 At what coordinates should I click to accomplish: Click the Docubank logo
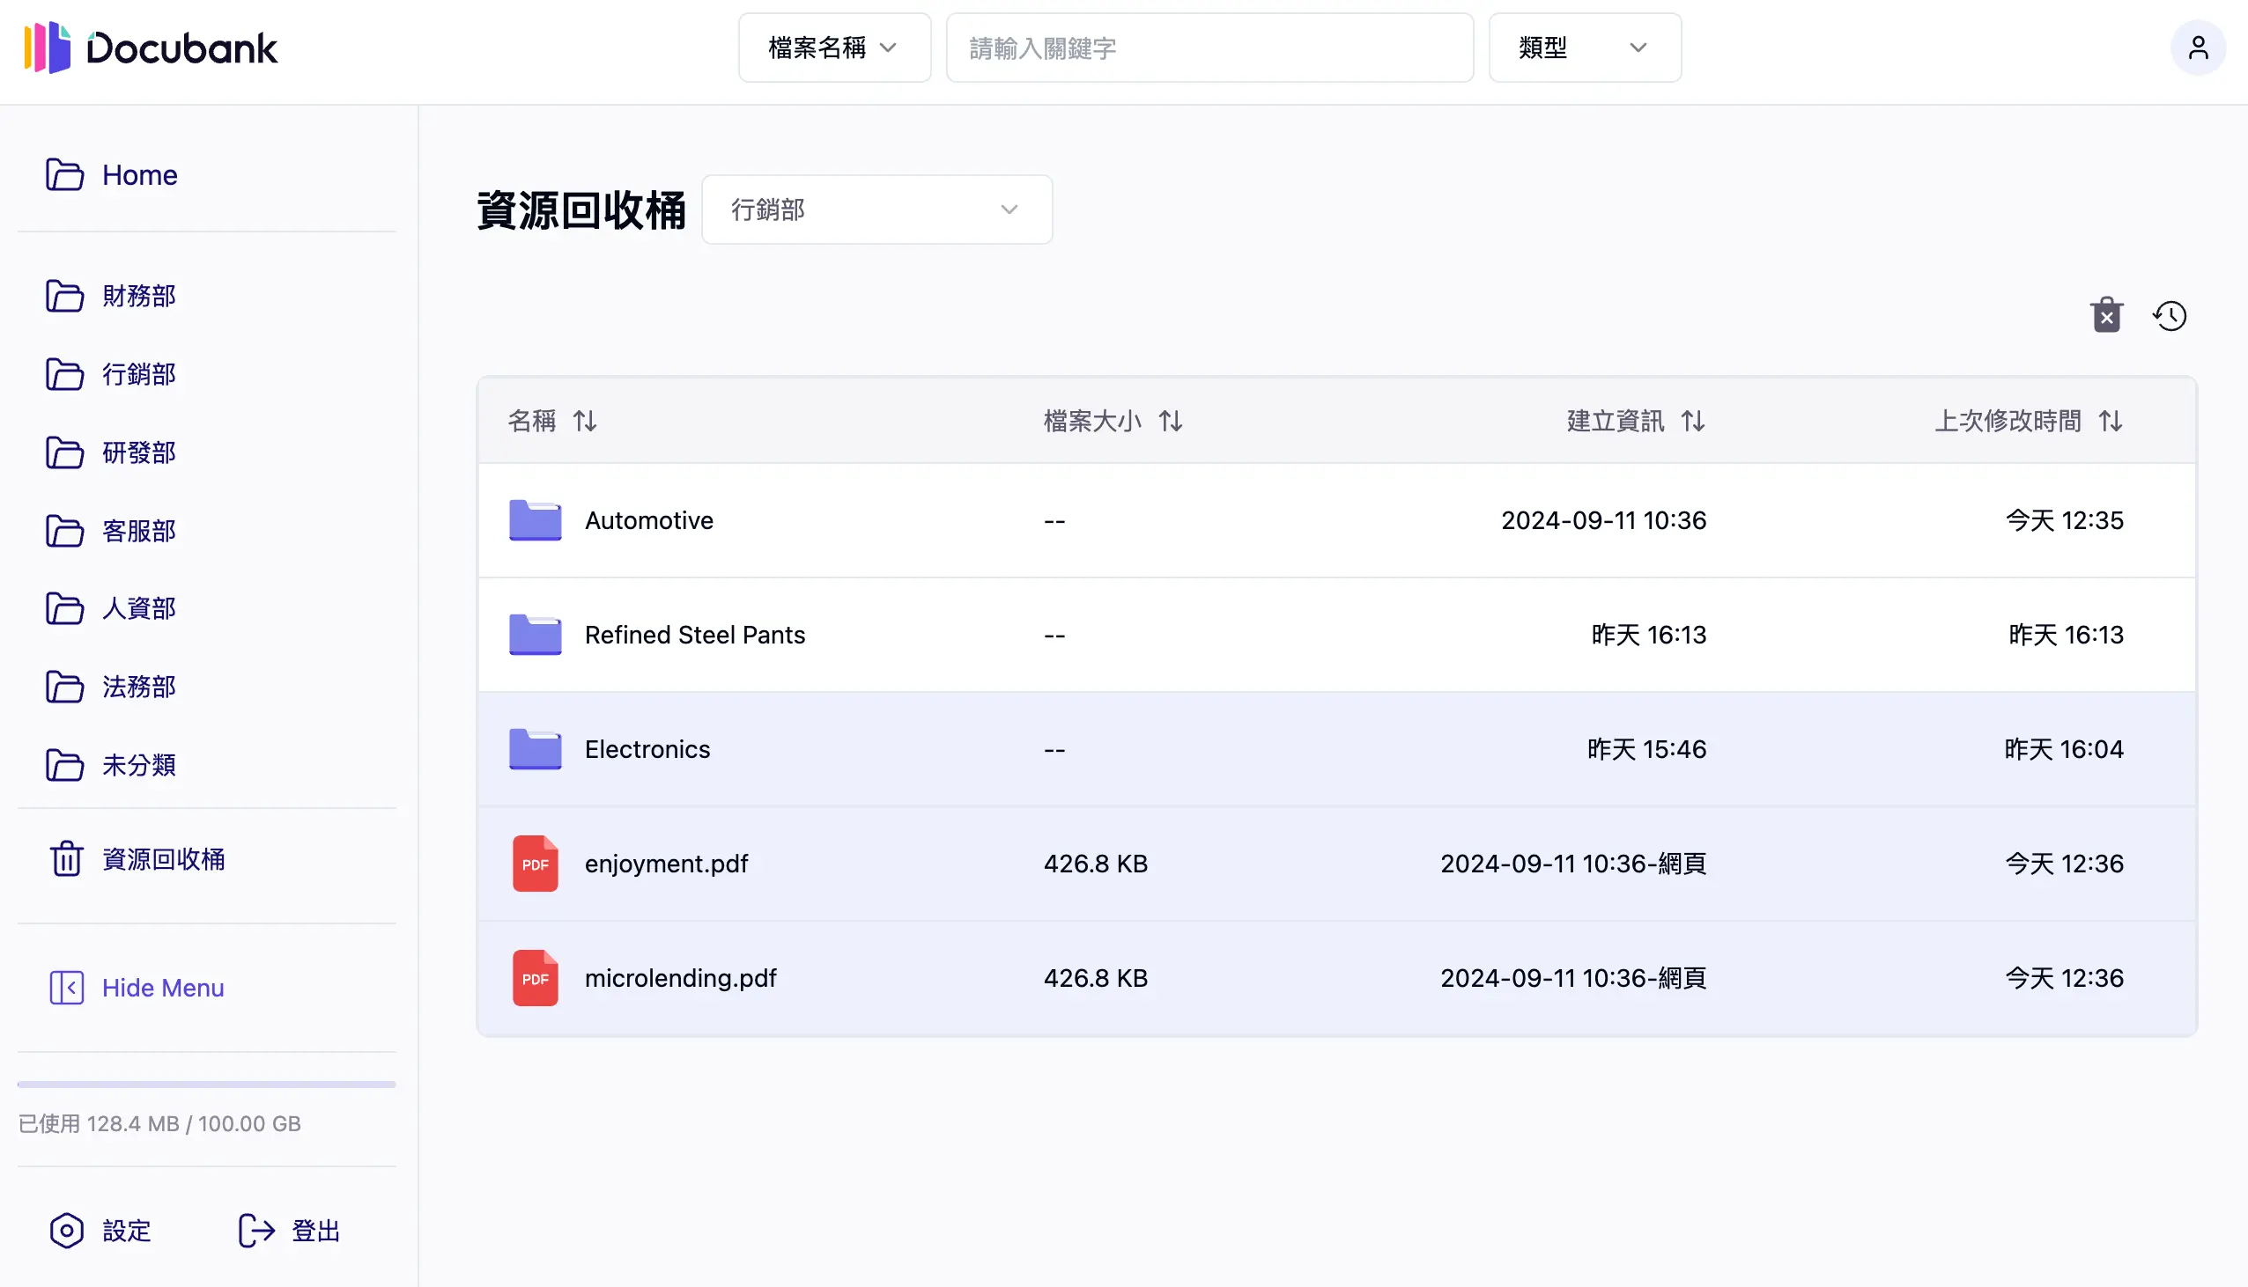click(x=151, y=48)
